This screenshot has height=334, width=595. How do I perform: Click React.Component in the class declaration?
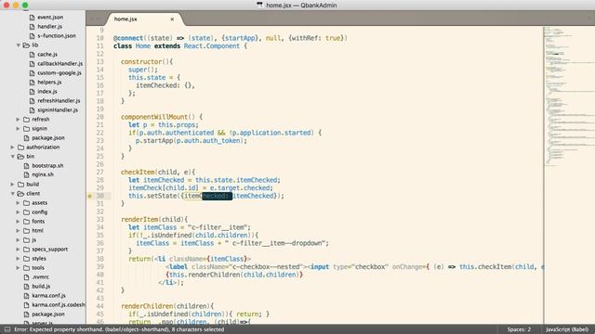(x=212, y=45)
